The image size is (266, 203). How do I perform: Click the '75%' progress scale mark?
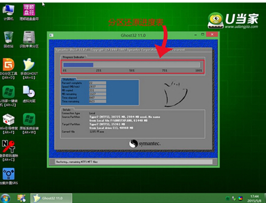[x=165, y=71]
